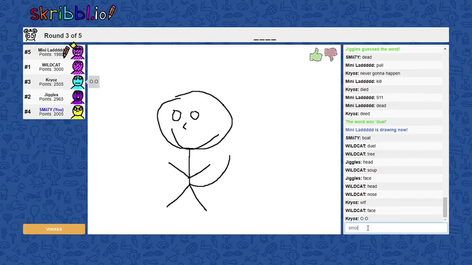This screenshot has width=472, height=265.
Task: Click 'Kryoz: wtf' chat line
Action: [355, 202]
